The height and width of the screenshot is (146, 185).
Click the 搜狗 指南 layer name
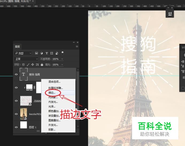(x=34, y=75)
